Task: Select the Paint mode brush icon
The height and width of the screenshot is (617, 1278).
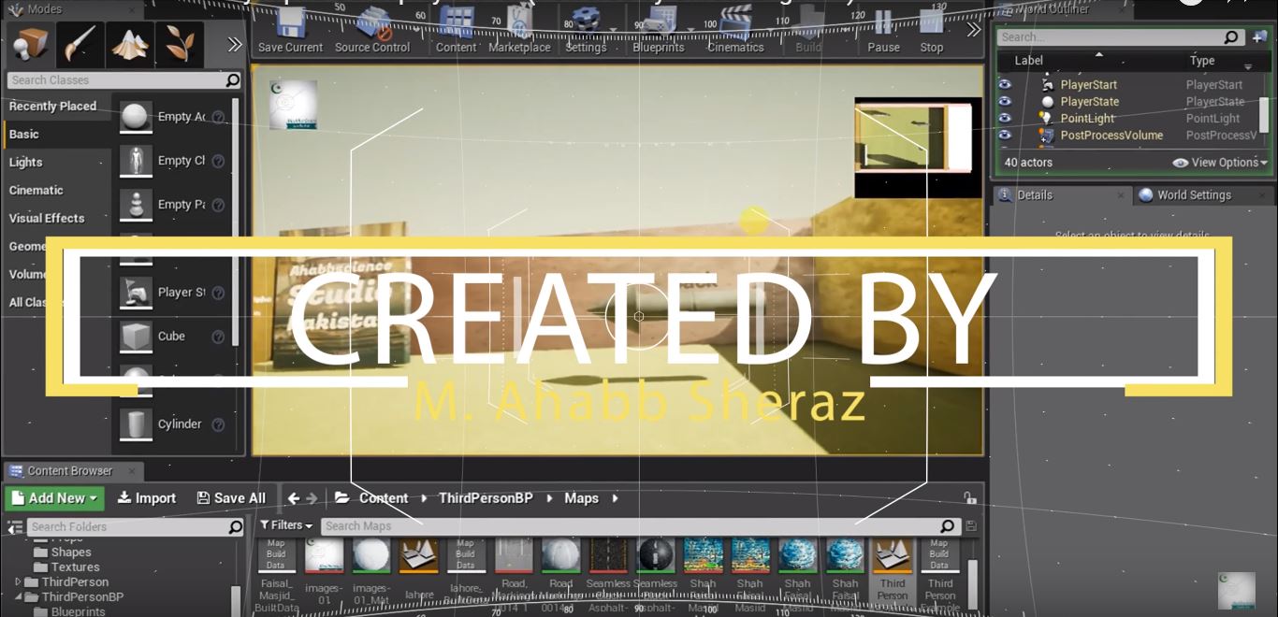Action: pos(80,43)
